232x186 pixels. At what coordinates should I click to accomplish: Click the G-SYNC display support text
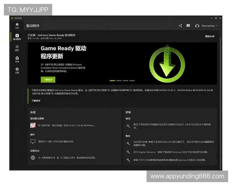pyautogui.click(x=56, y=141)
